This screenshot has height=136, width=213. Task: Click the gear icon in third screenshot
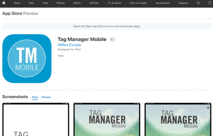point(208,108)
